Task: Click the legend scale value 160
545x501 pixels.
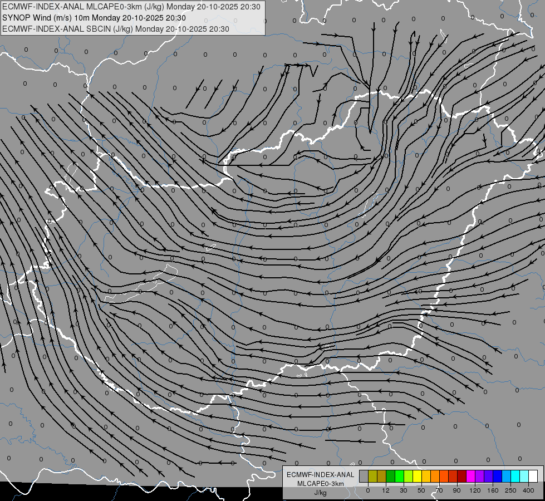Action: (x=493, y=490)
